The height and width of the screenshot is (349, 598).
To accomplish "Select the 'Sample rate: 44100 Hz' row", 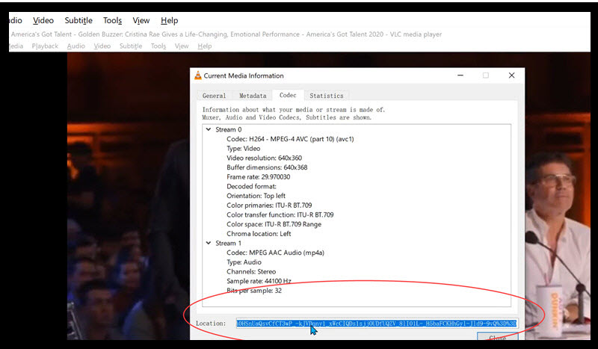I will point(259,281).
